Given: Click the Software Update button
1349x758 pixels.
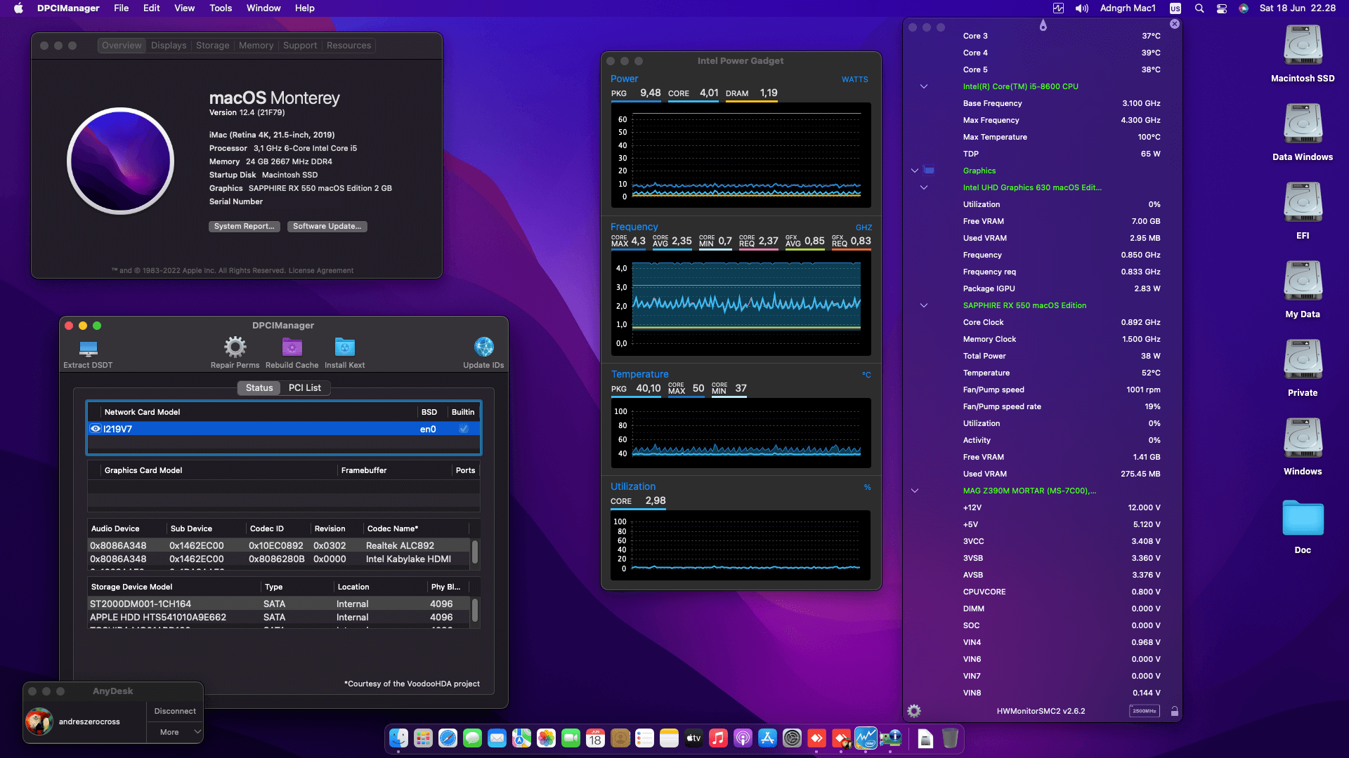Looking at the screenshot, I should [327, 226].
